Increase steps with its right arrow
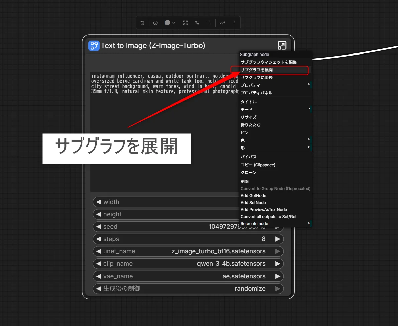The width and height of the screenshot is (398, 326). [278, 239]
